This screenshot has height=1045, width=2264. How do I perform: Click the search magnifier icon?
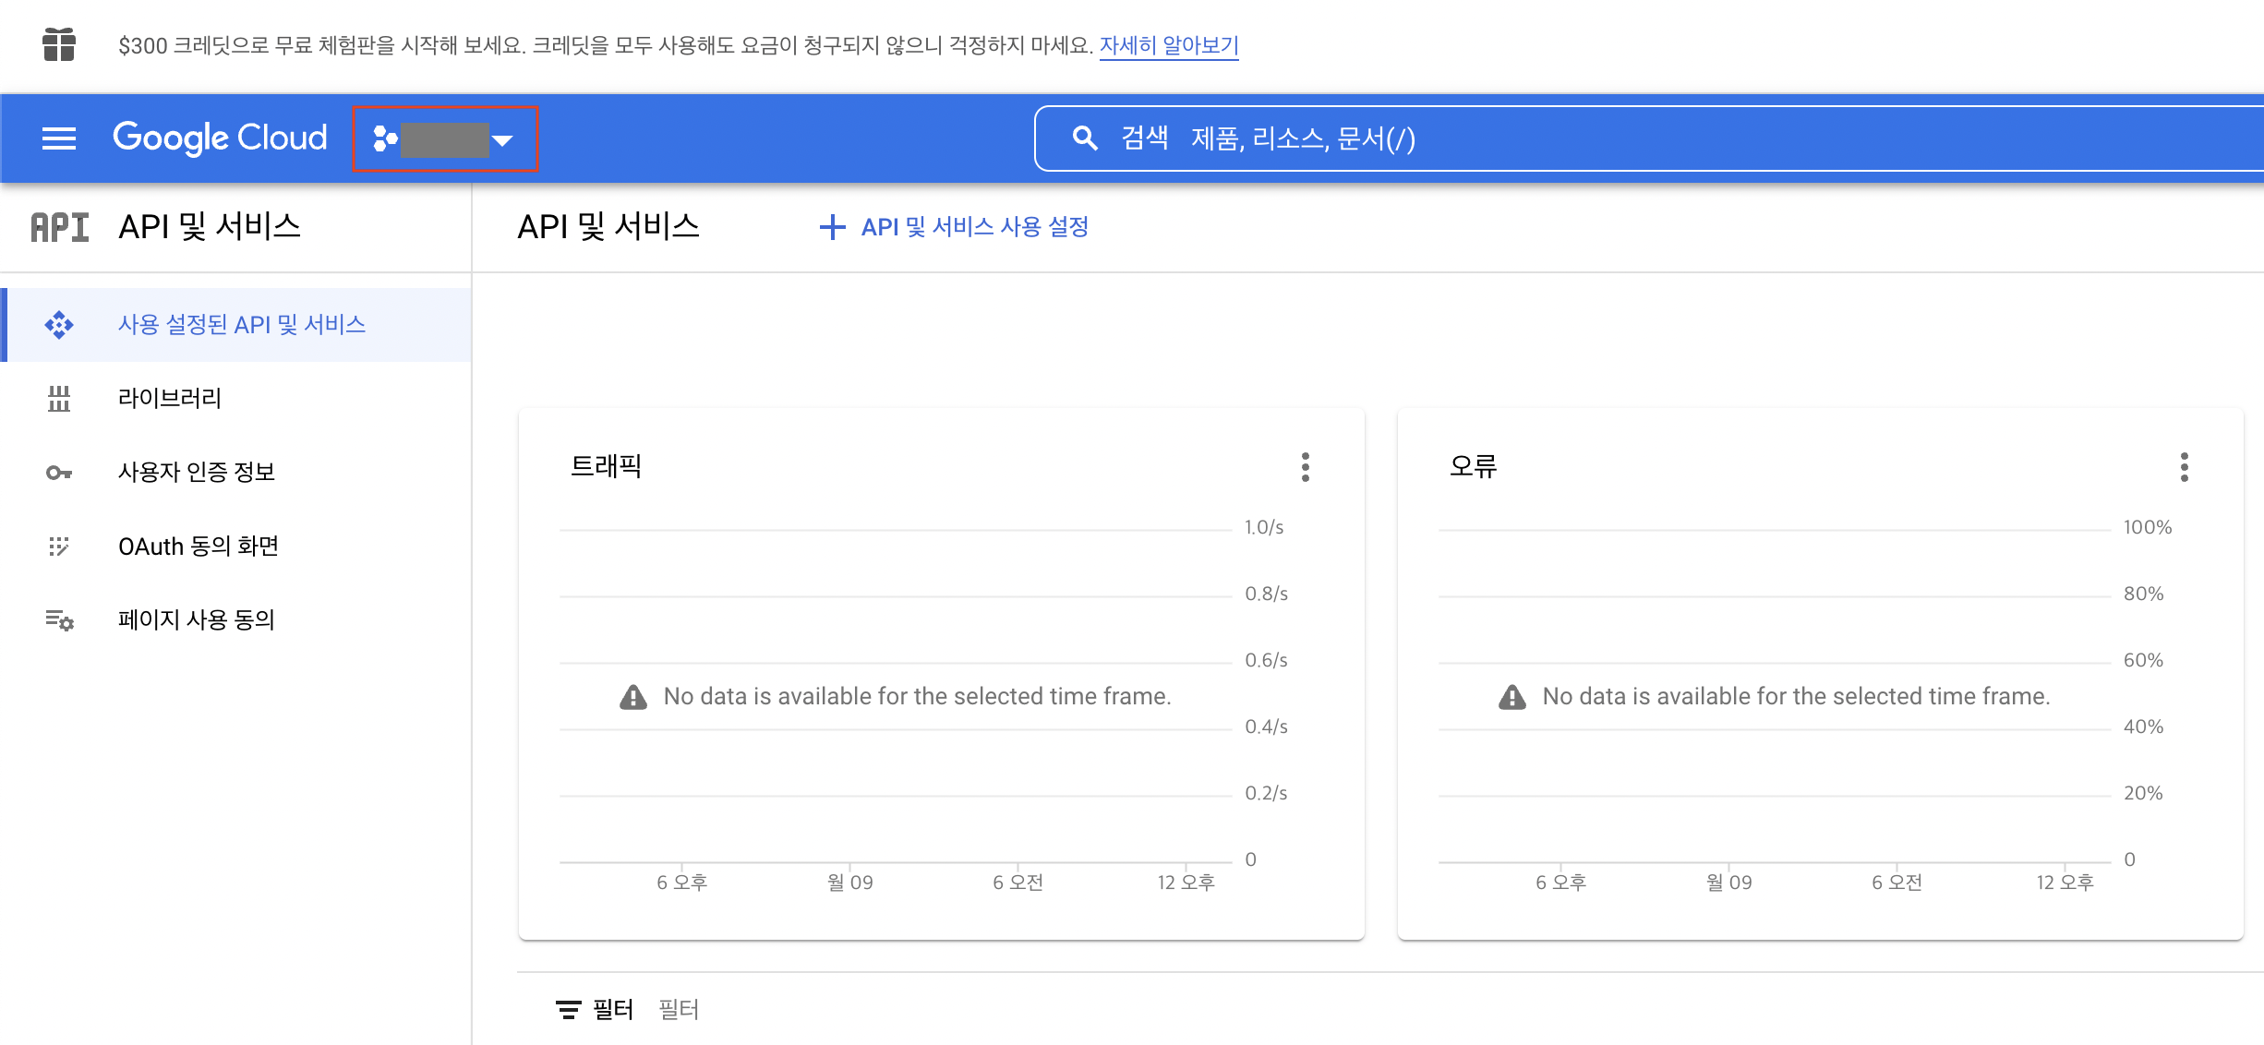[1085, 138]
